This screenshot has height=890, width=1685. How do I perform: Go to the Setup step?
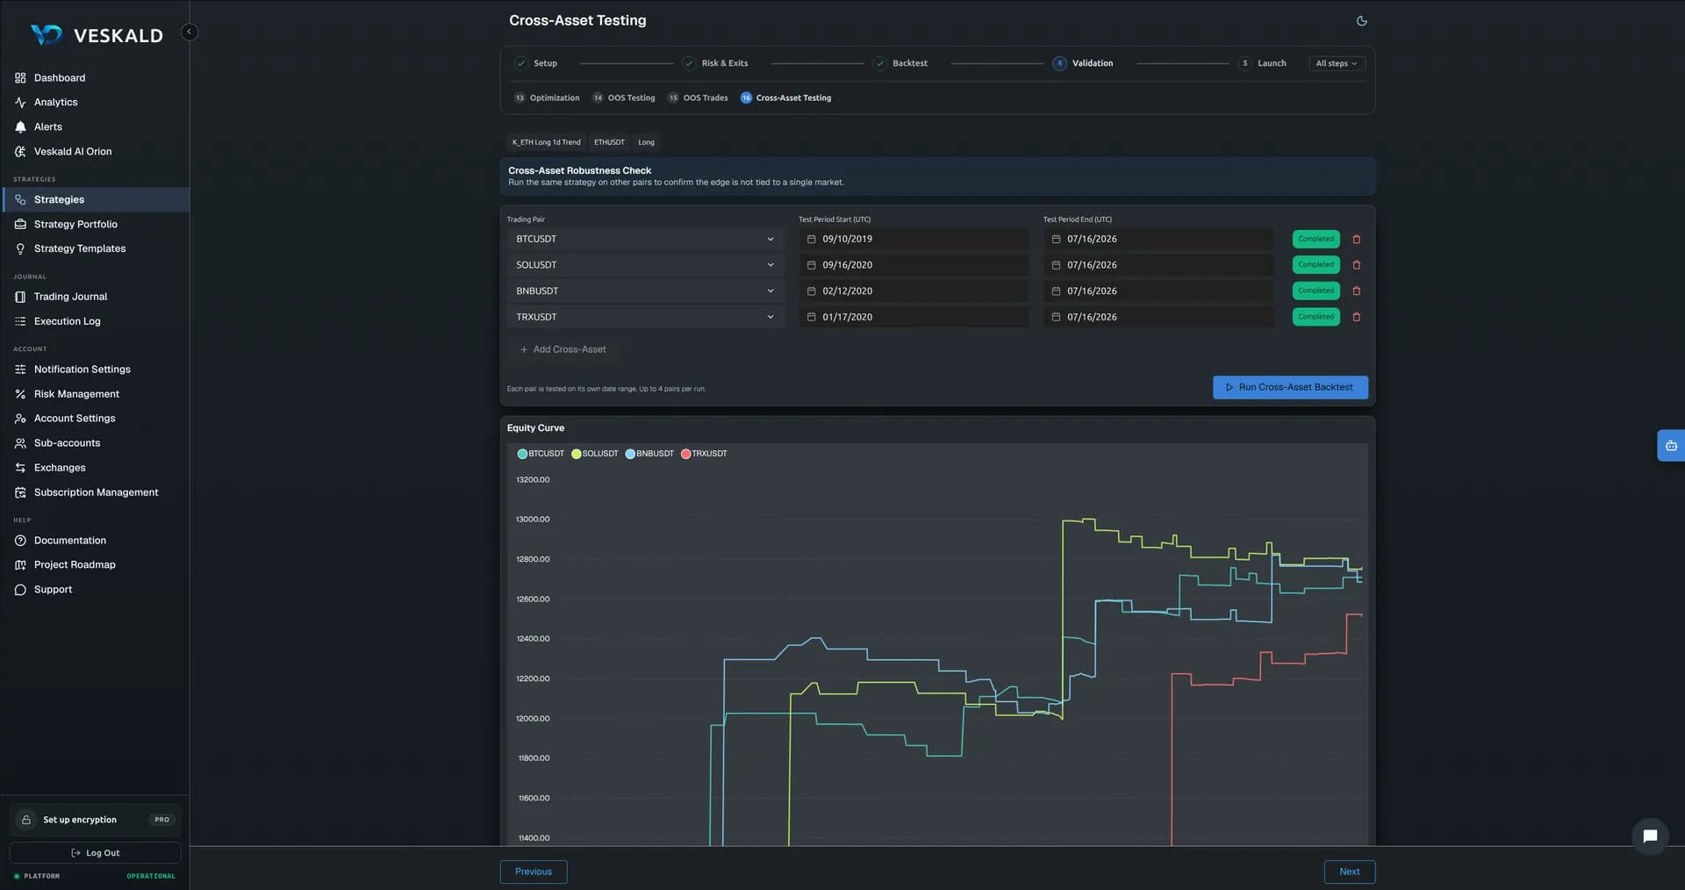(x=536, y=63)
